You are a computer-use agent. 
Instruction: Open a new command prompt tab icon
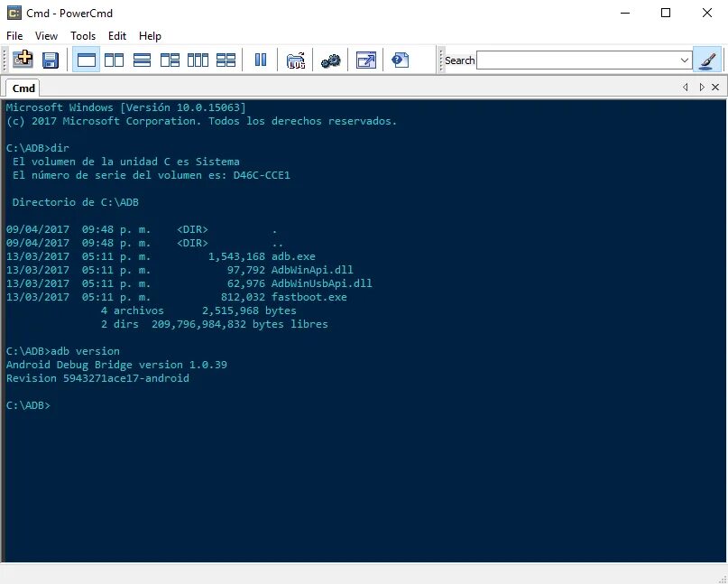point(23,60)
